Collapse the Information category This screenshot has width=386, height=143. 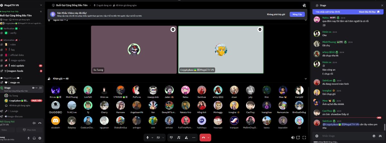pos(11,40)
